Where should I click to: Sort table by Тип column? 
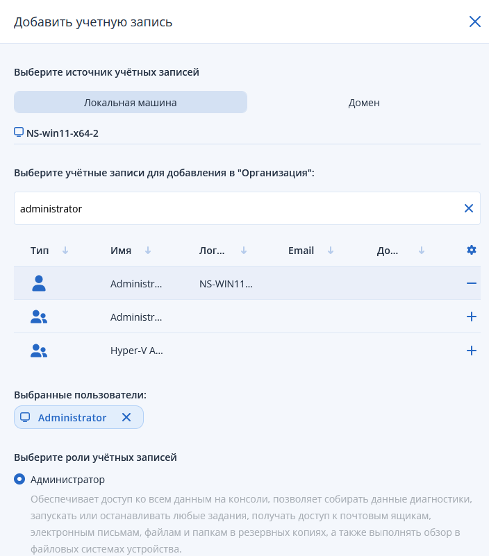coord(65,251)
